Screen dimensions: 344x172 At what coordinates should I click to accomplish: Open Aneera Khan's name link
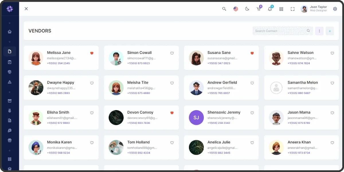coord(299,142)
